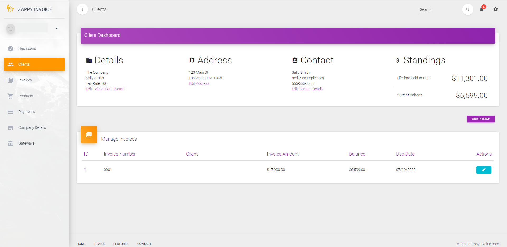Navigate to Gateways section
This screenshot has width=507, height=247.
pos(26,143)
